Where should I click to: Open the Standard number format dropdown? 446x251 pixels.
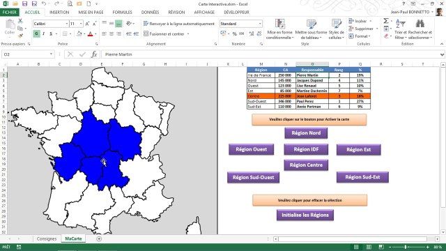[x=260, y=24]
